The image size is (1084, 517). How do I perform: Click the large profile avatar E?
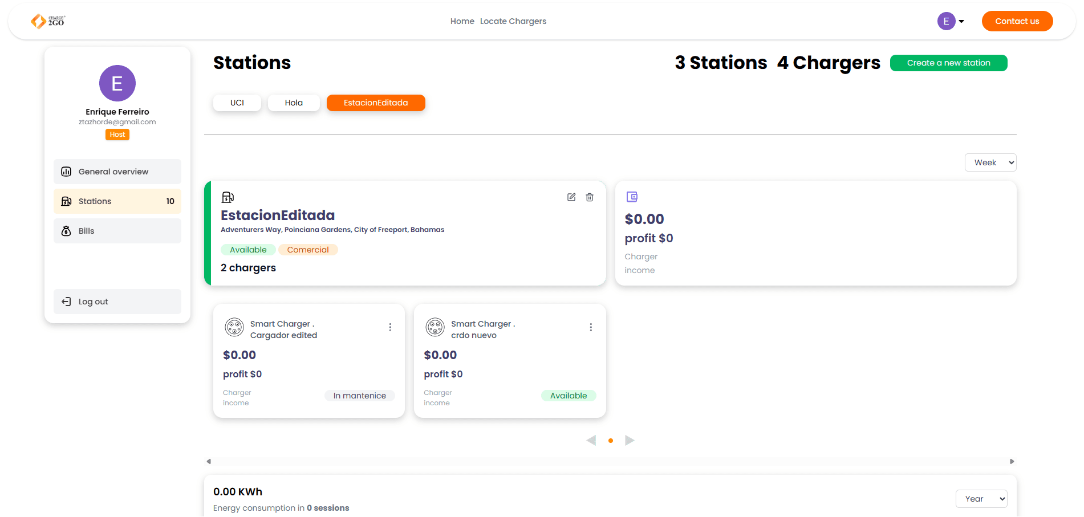(x=117, y=83)
